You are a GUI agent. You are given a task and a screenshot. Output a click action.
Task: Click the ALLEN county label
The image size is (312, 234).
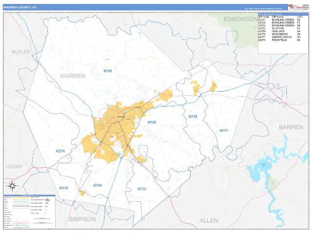point(209,220)
